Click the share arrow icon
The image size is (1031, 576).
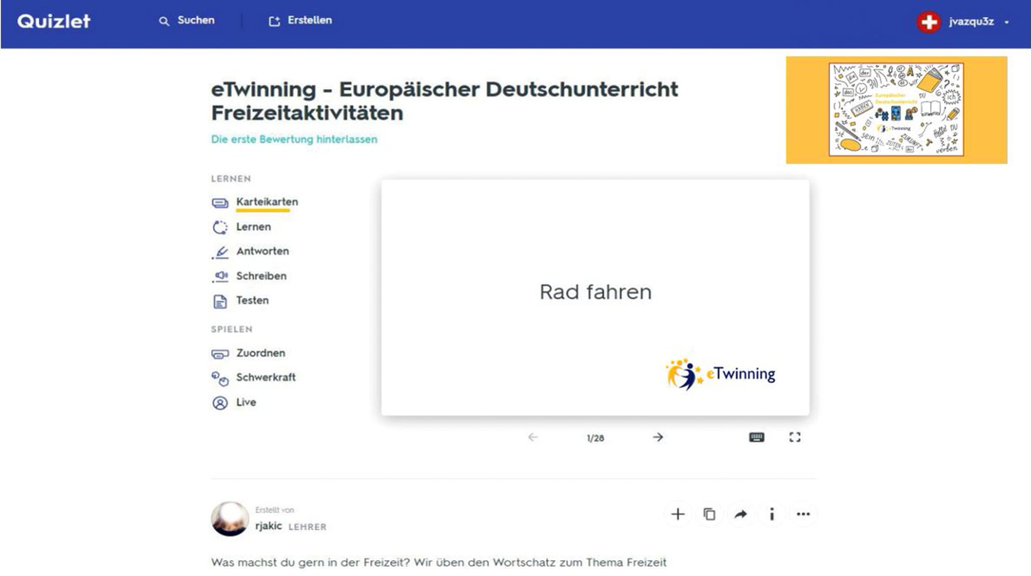pos(741,514)
